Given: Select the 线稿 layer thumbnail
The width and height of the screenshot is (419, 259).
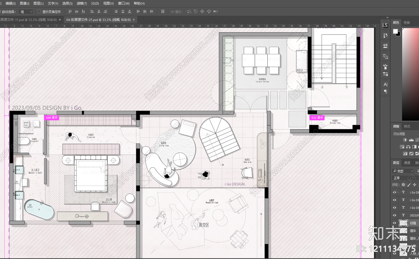Looking at the screenshot, I should pyautogui.click(x=403, y=223).
